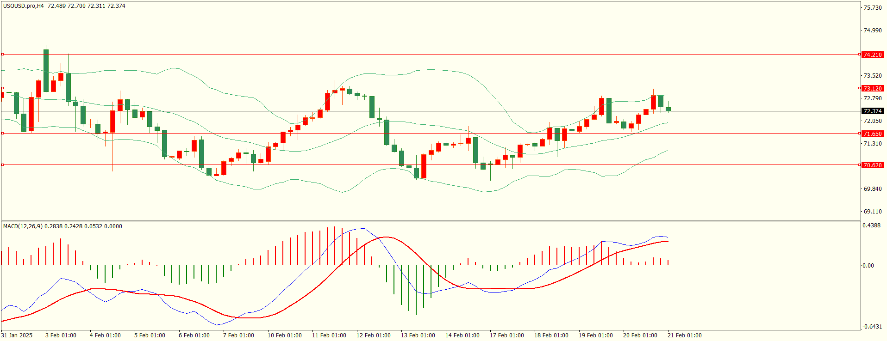Click the 19 Feb 01:00 time label
Viewport: 887px width, 341px height.
[596, 335]
